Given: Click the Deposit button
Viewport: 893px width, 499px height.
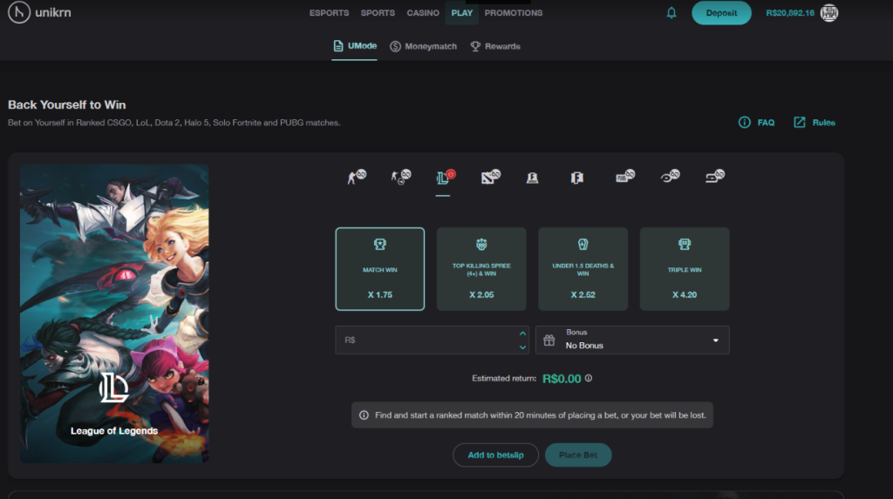Looking at the screenshot, I should pos(721,12).
